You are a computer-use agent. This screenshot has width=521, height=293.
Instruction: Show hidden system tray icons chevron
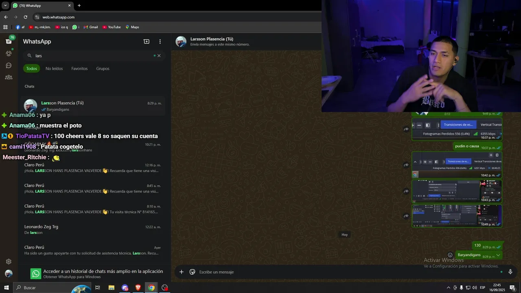[449, 288]
